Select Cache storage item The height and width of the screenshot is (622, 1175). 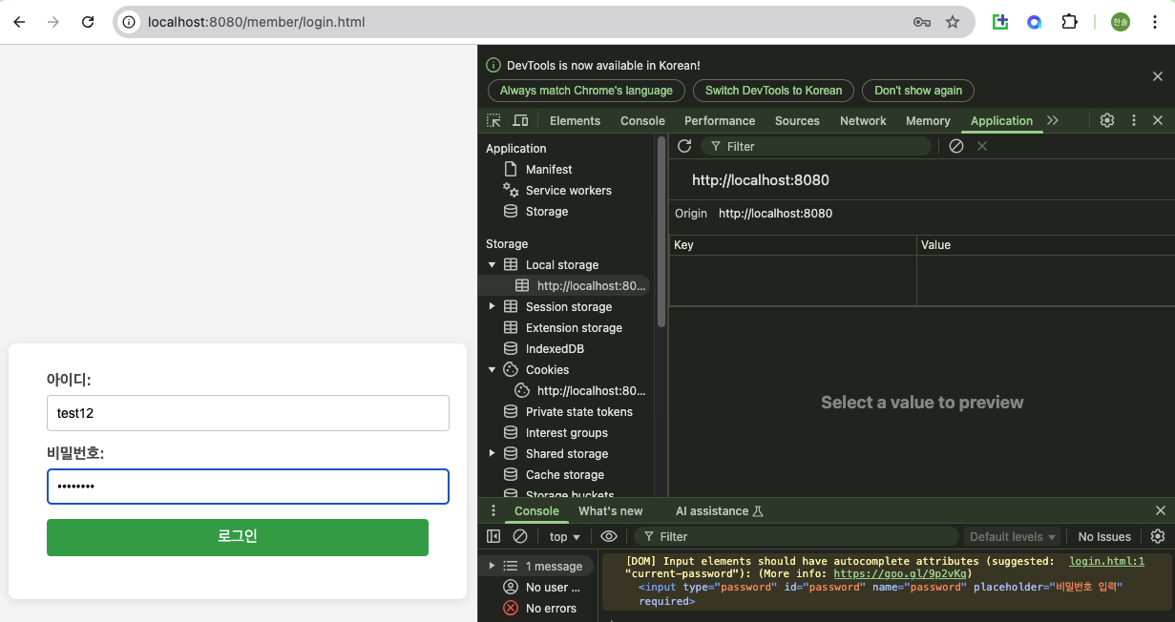pos(564,474)
